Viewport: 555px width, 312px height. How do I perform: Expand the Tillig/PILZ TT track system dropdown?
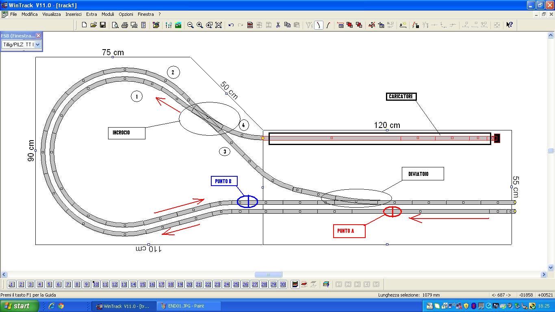[x=37, y=45]
